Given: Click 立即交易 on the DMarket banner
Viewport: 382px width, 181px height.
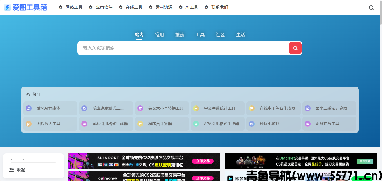Looking at the screenshot, I should [365, 161].
